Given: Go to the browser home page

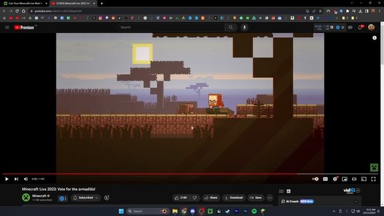Looking at the screenshot, I should (x=23, y=11).
